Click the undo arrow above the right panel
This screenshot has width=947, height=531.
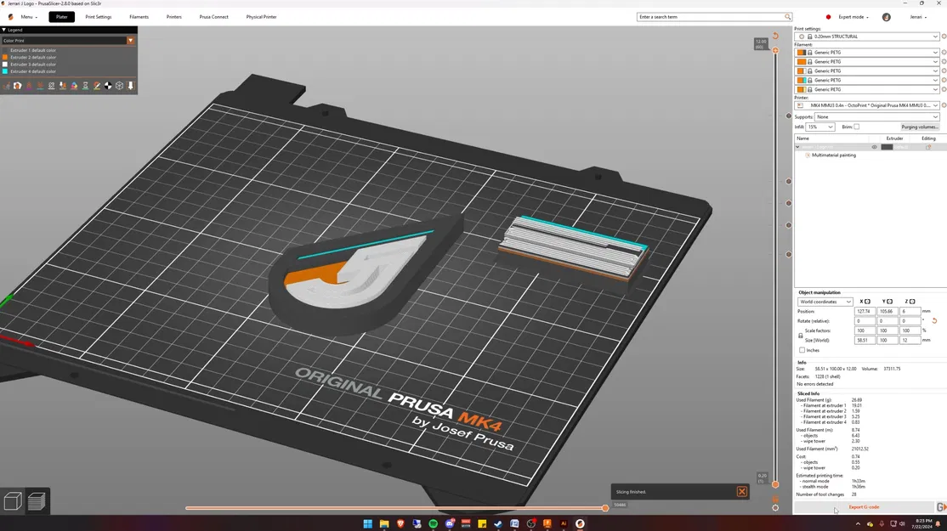click(x=774, y=36)
